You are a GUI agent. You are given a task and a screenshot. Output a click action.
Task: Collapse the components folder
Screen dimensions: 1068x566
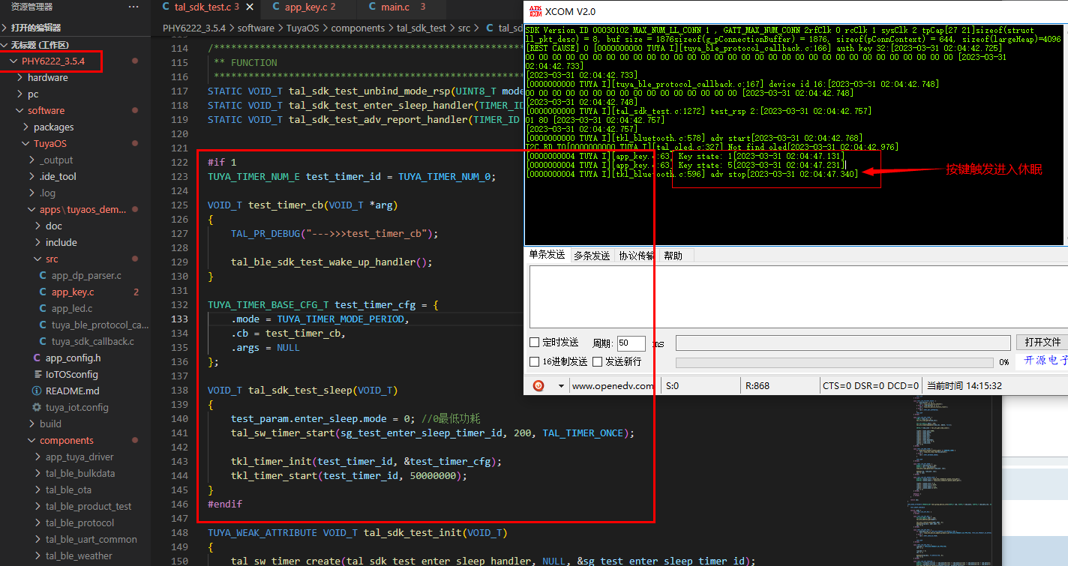click(31, 440)
